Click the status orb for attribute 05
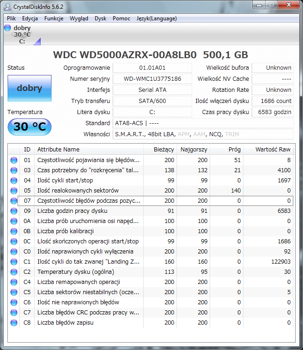Image resolution: width=303 pixels, height=350 pixels. point(14,191)
